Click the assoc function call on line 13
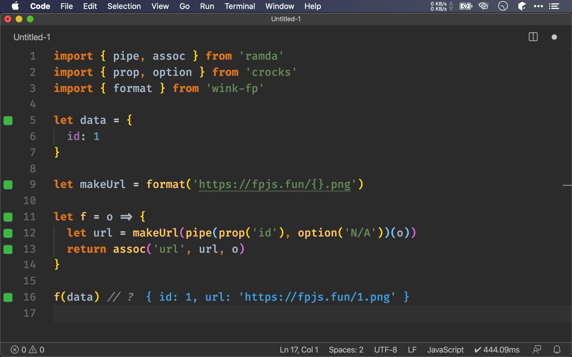This screenshot has height=357, width=572. tap(129, 249)
